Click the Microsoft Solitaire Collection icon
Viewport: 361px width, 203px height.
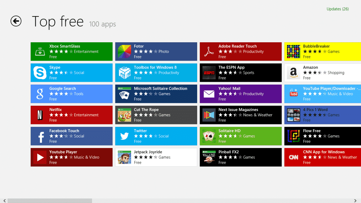pyautogui.click(x=124, y=94)
